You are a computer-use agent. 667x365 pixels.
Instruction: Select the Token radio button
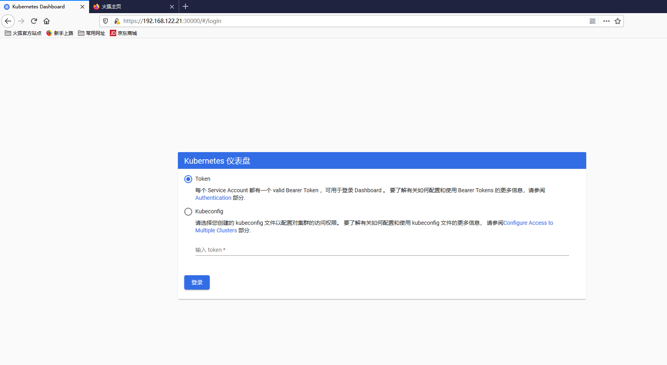pos(188,179)
